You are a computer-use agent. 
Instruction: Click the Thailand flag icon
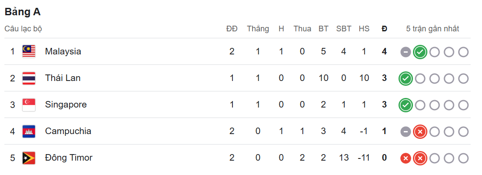point(29,78)
